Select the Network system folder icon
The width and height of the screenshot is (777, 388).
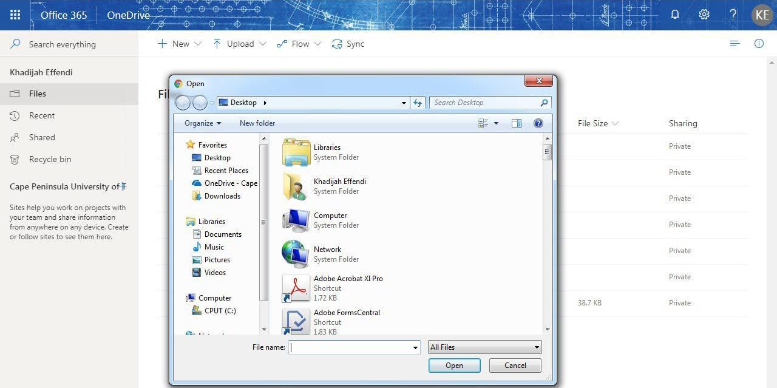296,254
